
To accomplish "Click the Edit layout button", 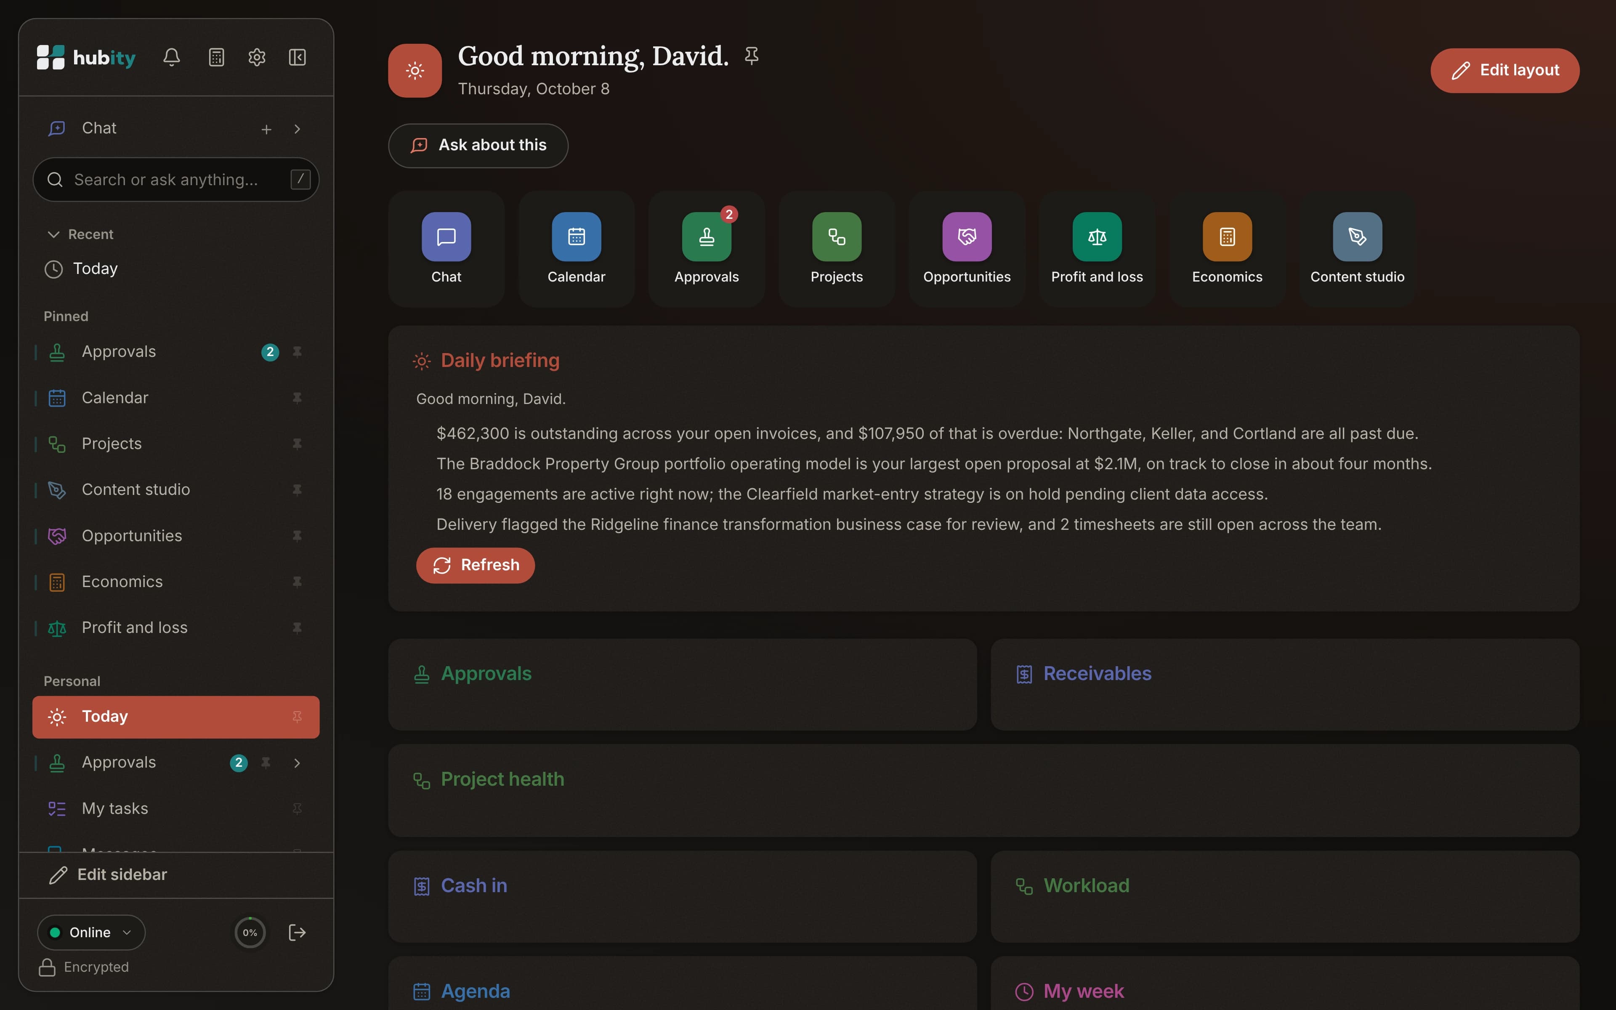I will click(1504, 71).
